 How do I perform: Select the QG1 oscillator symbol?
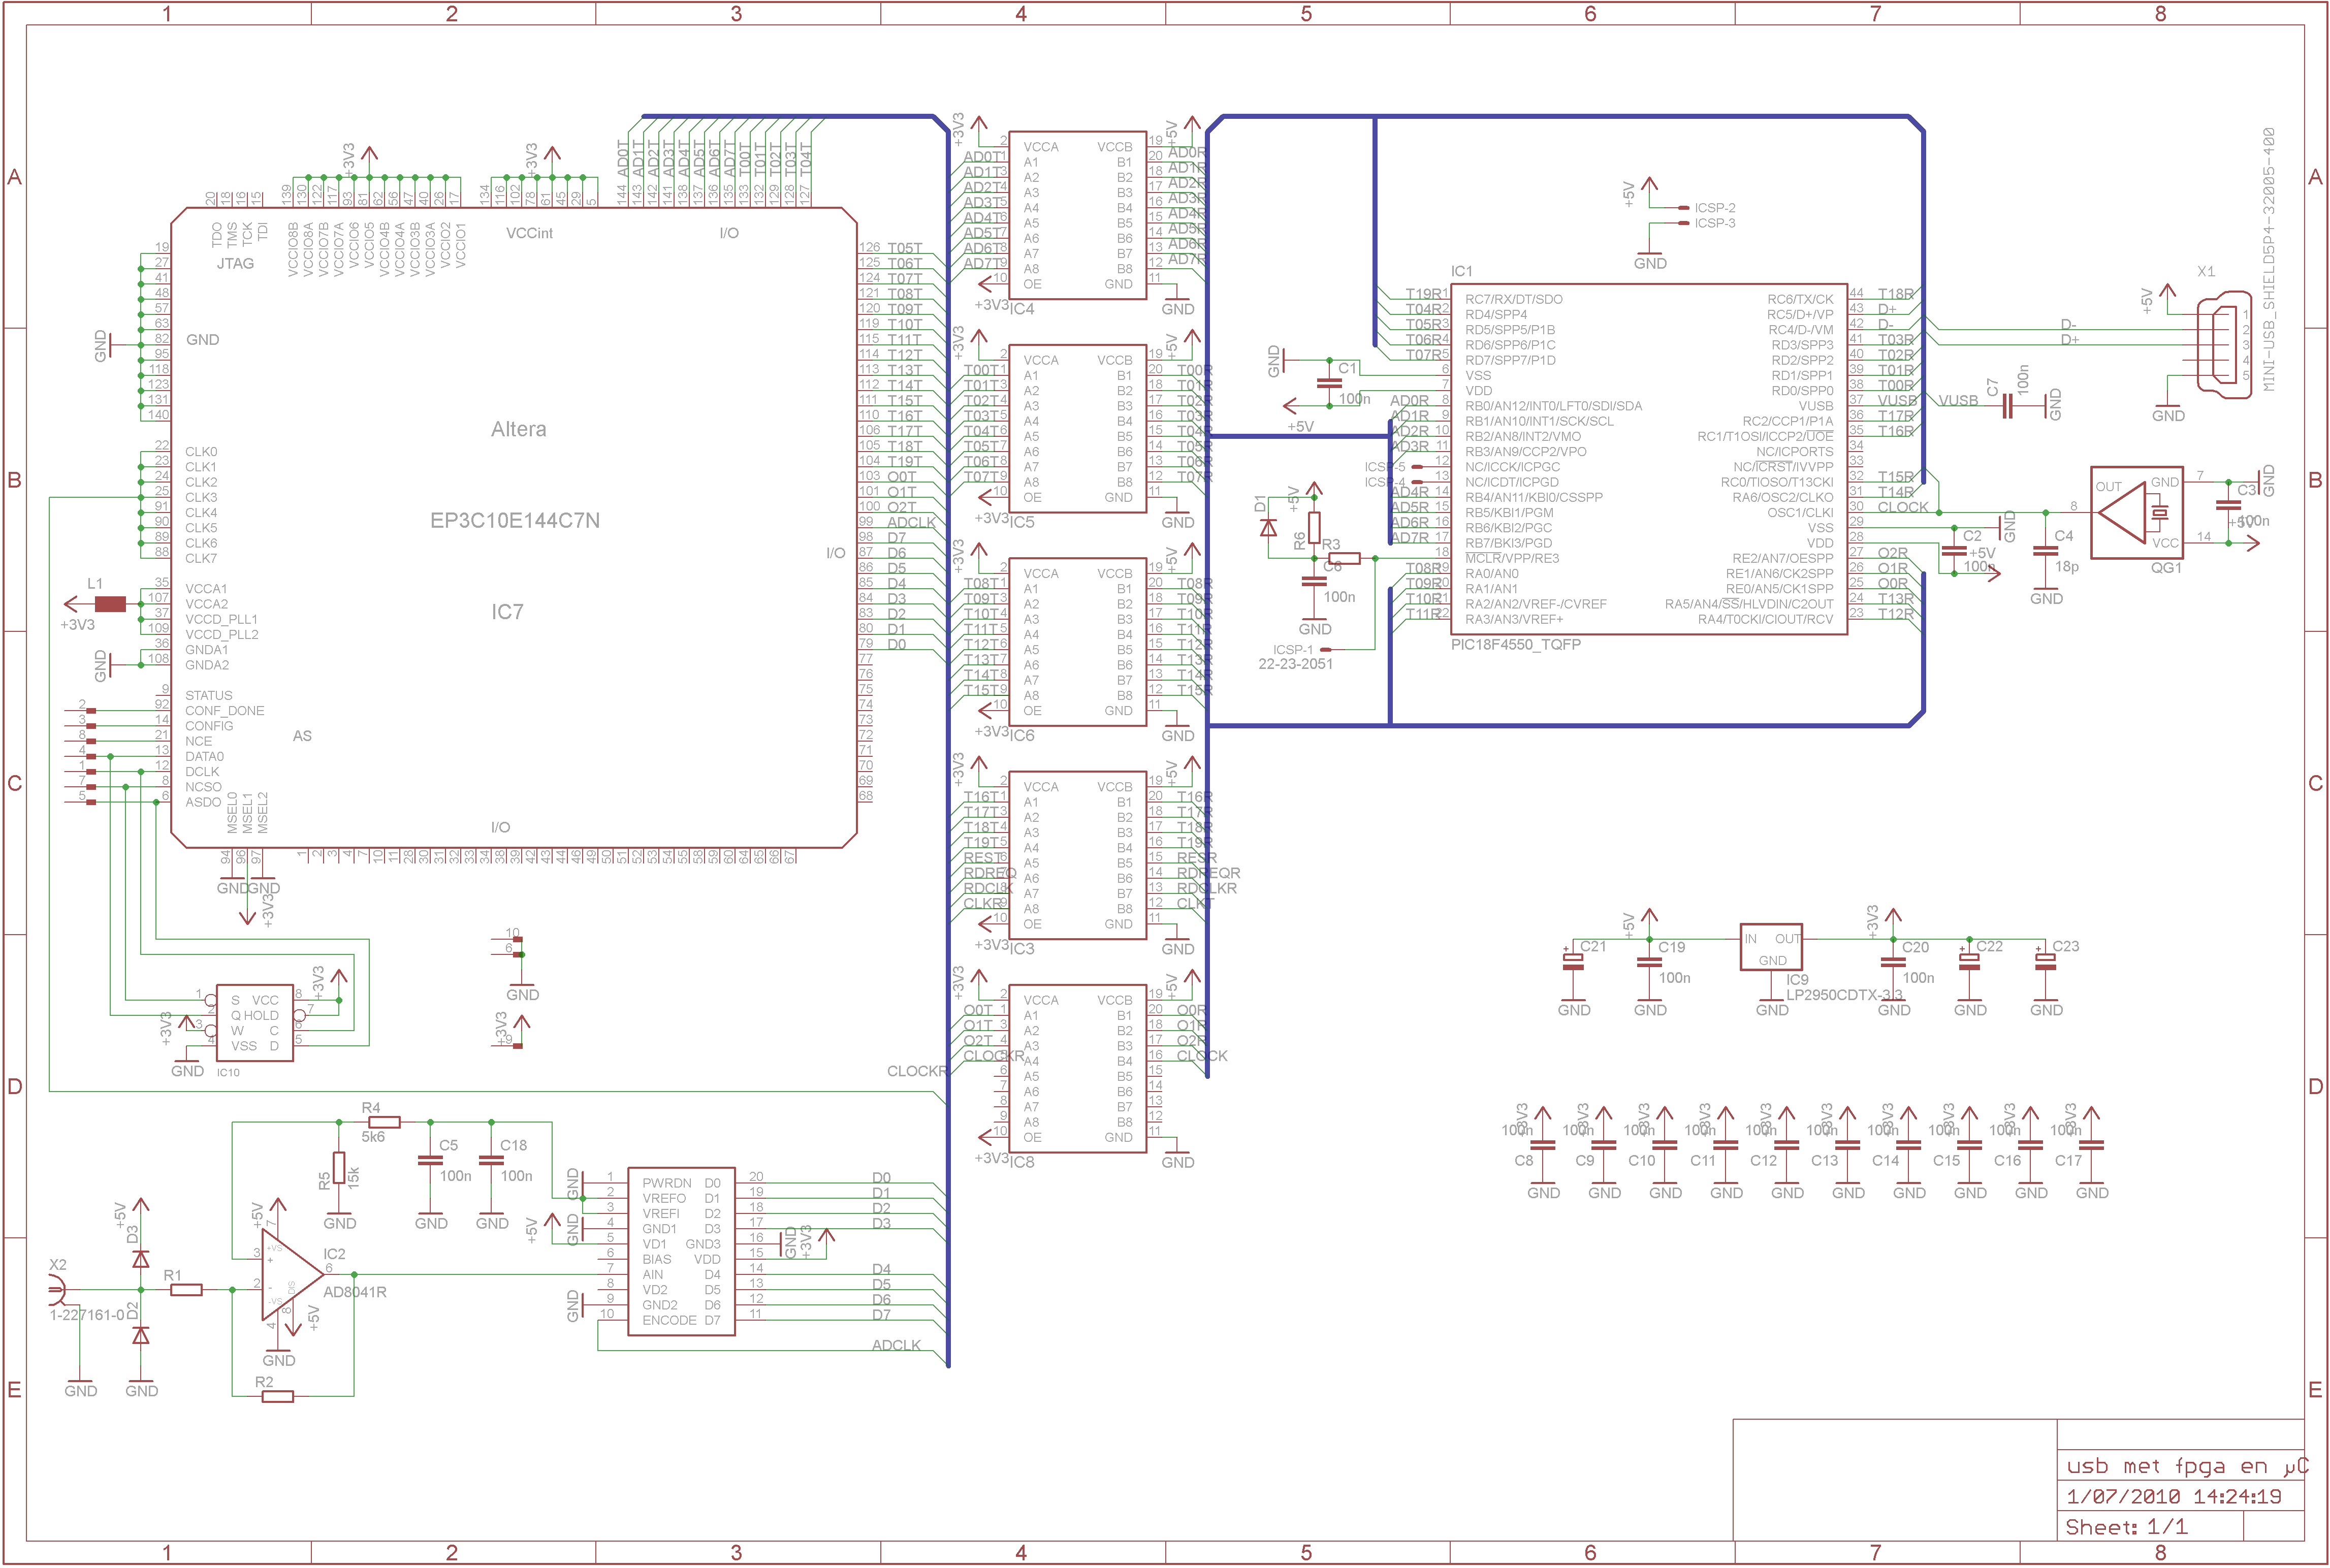pyautogui.click(x=2136, y=513)
